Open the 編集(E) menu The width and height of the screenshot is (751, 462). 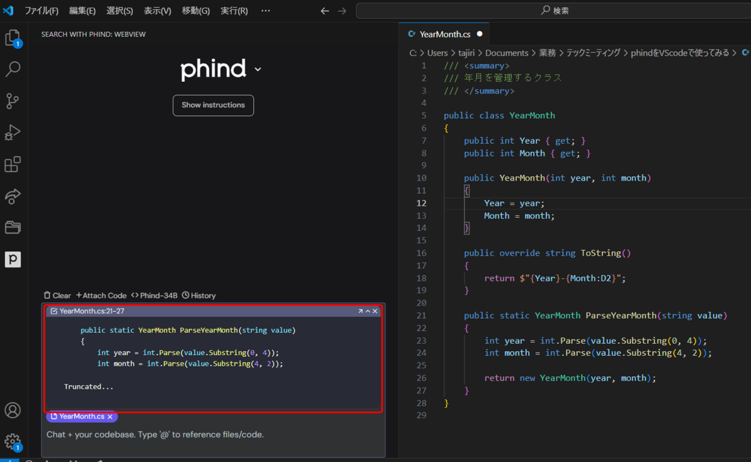click(x=82, y=11)
